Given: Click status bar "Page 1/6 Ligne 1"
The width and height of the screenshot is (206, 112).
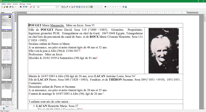Looking at the screenshot, I should [5, 111].
